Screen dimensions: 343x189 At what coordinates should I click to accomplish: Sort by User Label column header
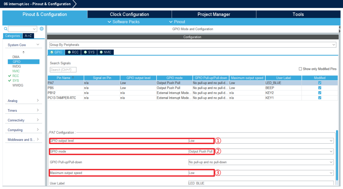coord(284,78)
